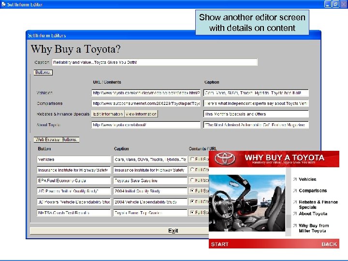Select Full Screen radio for Initial Quality Study row
348x261 pixels.
pos(192,190)
